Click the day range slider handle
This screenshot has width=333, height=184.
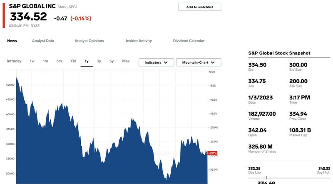(266, 178)
